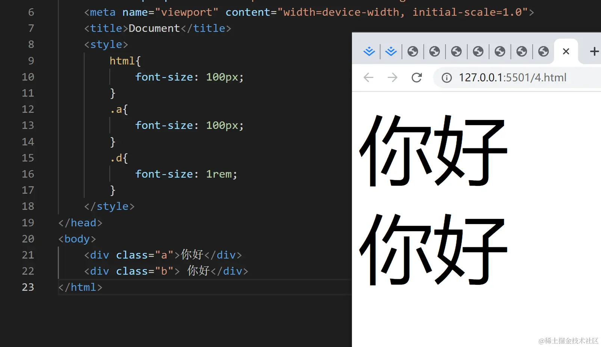Screen dimensions: 601x347
Task: Click the browser forward arrow
Action: pyautogui.click(x=393, y=78)
